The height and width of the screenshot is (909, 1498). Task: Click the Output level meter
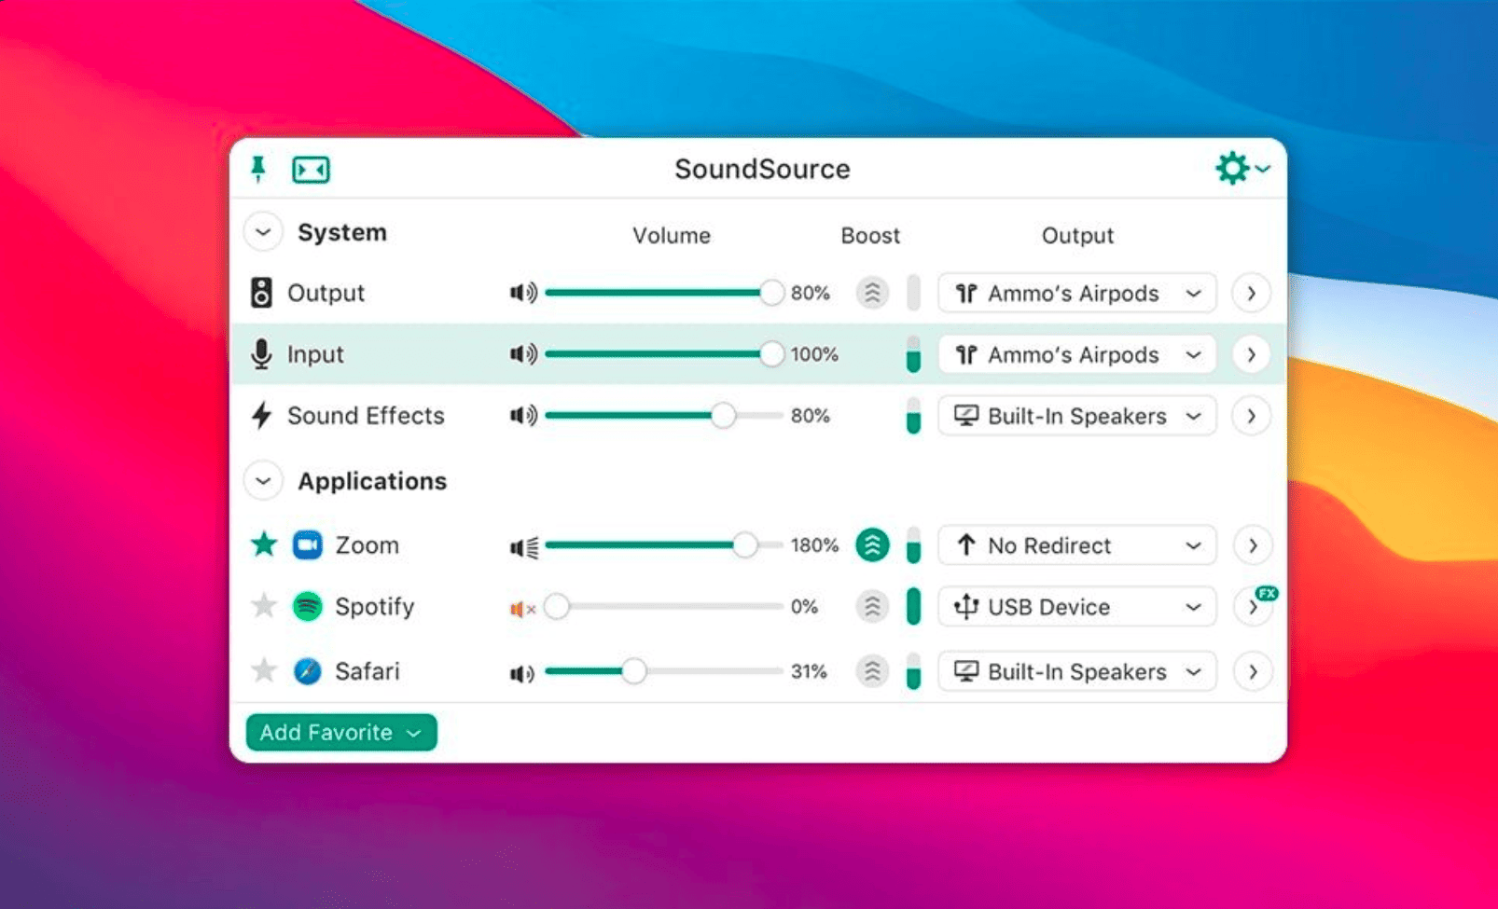[913, 293]
